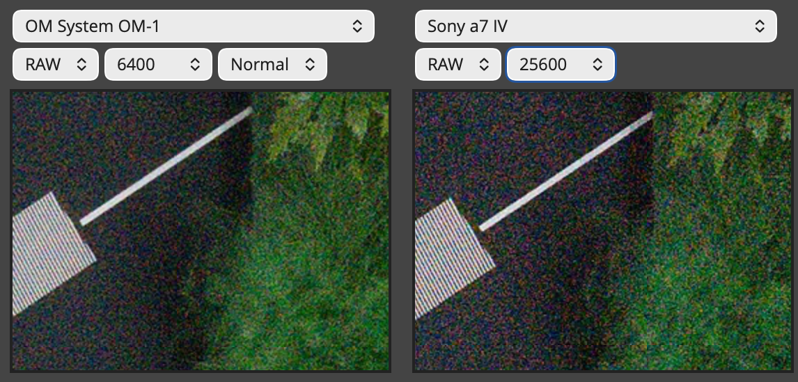Click the white diagonal bar in OM-1 image
The height and width of the screenshot is (382, 798).
tap(166, 166)
